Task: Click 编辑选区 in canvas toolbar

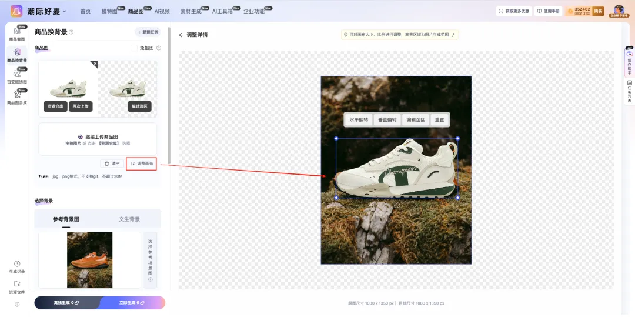Action: tap(416, 120)
